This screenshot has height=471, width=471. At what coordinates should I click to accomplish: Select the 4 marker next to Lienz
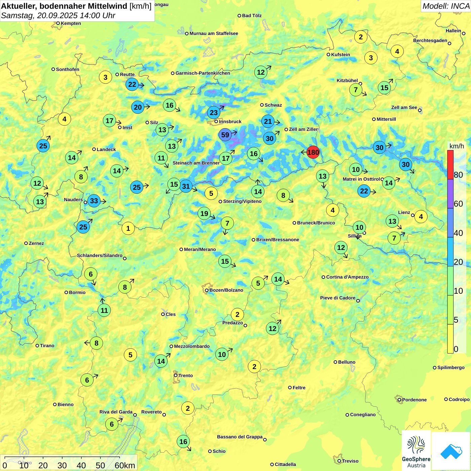pos(421,217)
